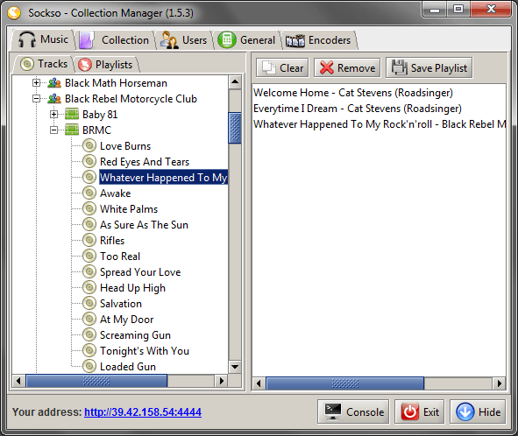
Task: Clear the current playlist
Action: coord(282,68)
